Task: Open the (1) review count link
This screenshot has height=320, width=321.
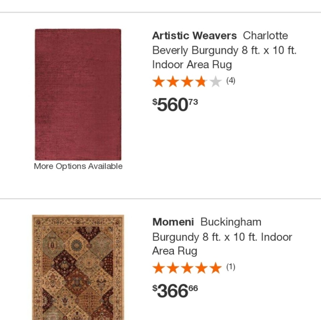Action: pyautogui.click(x=231, y=267)
